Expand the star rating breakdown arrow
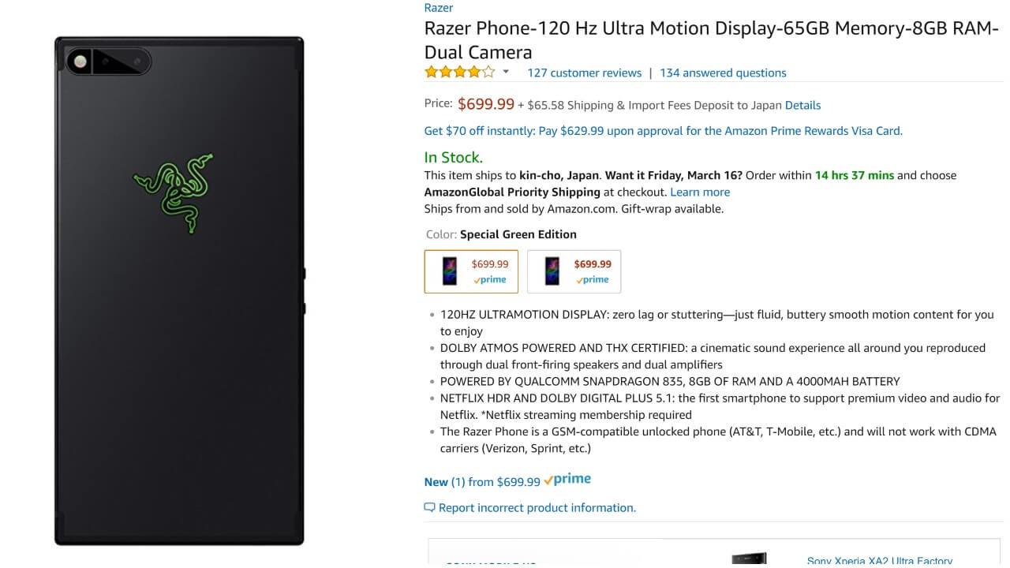 (506, 73)
